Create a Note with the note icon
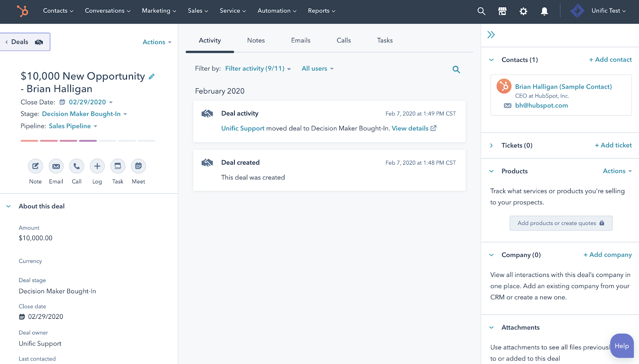 [36, 166]
